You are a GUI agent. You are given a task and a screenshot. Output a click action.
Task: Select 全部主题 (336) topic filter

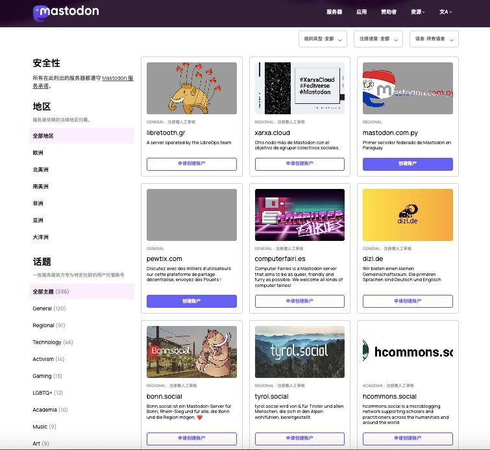pos(82,292)
